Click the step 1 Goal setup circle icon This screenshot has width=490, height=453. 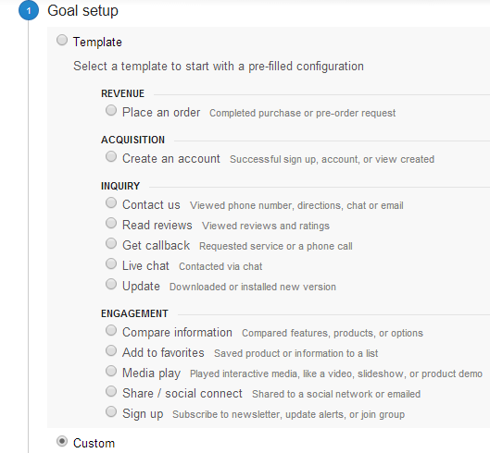click(x=29, y=10)
